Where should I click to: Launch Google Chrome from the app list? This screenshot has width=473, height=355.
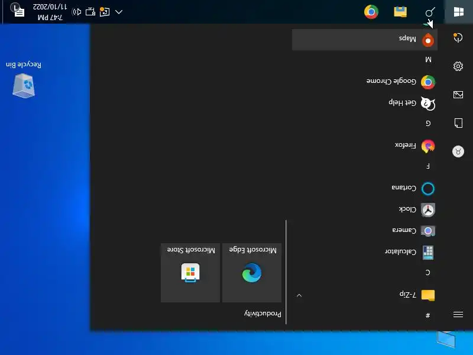point(427,82)
